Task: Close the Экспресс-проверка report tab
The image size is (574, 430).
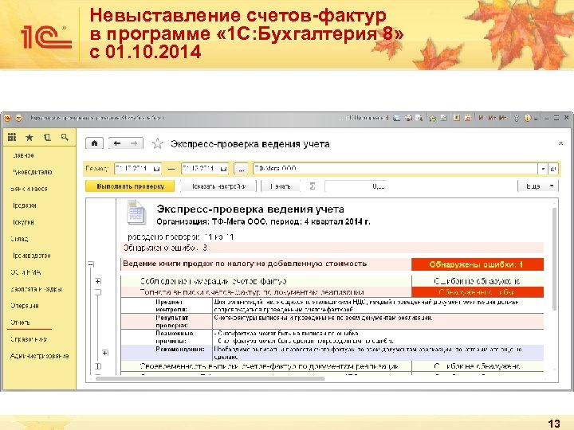Action: pos(560,143)
